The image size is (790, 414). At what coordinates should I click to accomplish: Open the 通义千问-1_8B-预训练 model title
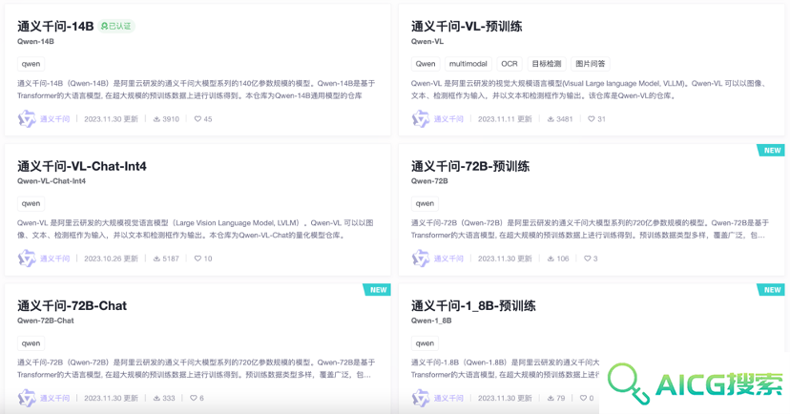tap(473, 305)
